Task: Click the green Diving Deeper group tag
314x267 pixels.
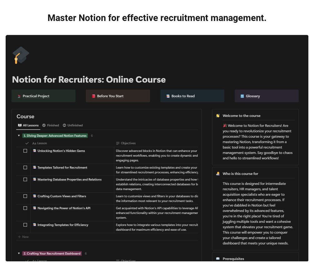Action: [x=55, y=136]
